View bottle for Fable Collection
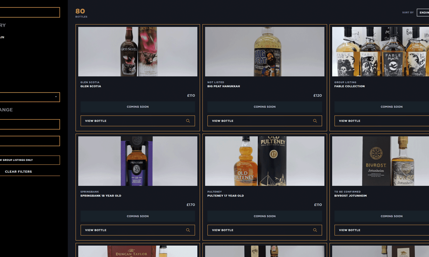This screenshot has width=429, height=257. click(x=382, y=121)
